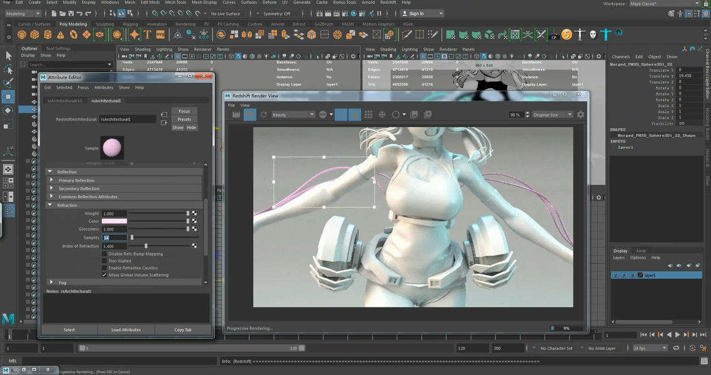Click the Outliner Search field
Image resolution: width=711 pixels, height=375 pixels.
[x=70, y=64]
